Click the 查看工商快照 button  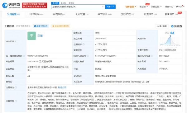41,26
